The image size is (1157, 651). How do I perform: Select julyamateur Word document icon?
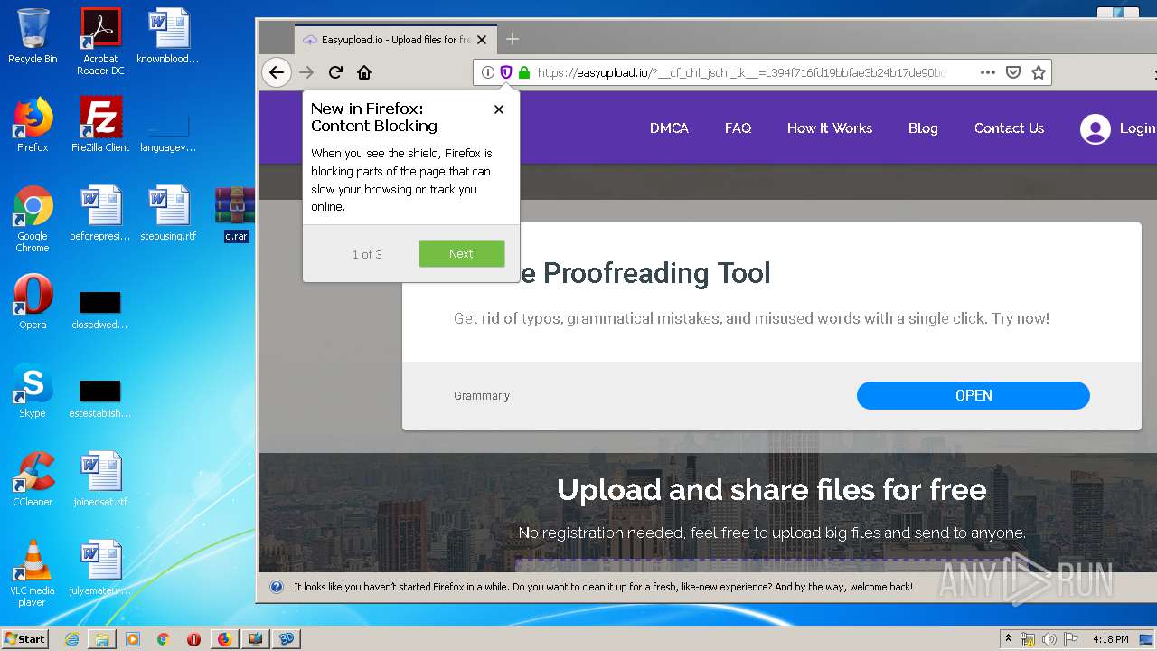click(x=100, y=568)
